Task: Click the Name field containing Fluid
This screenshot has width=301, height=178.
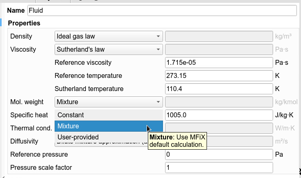Action: click(161, 10)
